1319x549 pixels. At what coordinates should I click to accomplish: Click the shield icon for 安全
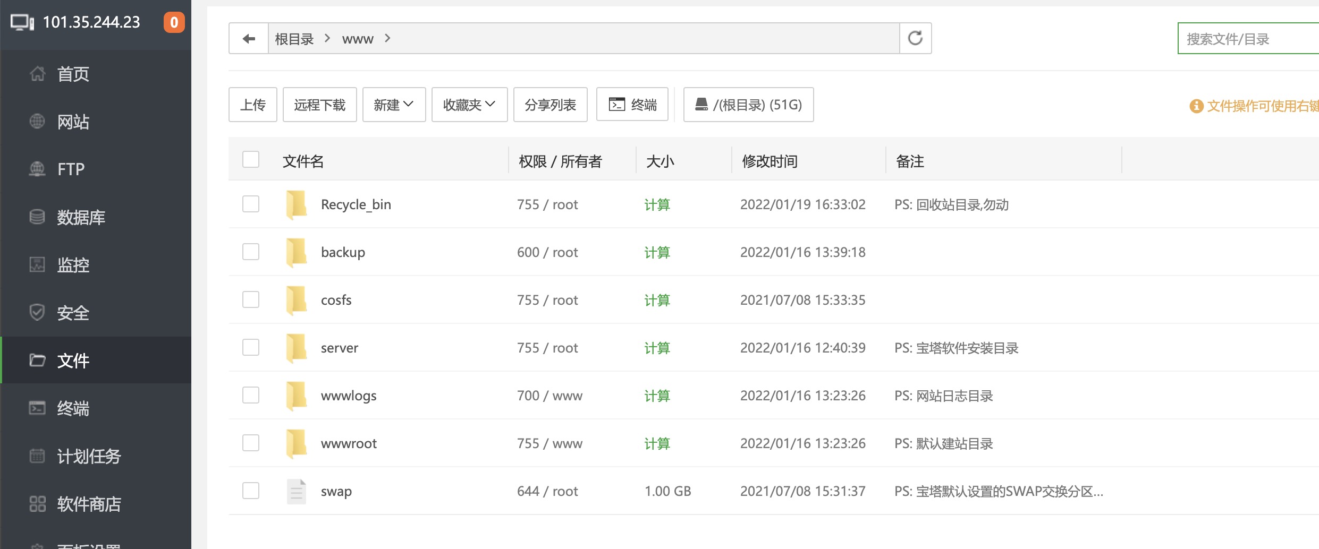tap(37, 312)
